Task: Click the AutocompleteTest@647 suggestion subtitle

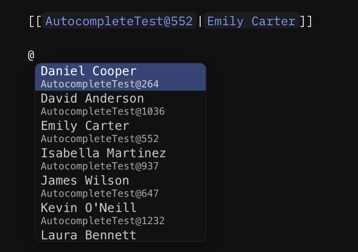Action: 100,194
